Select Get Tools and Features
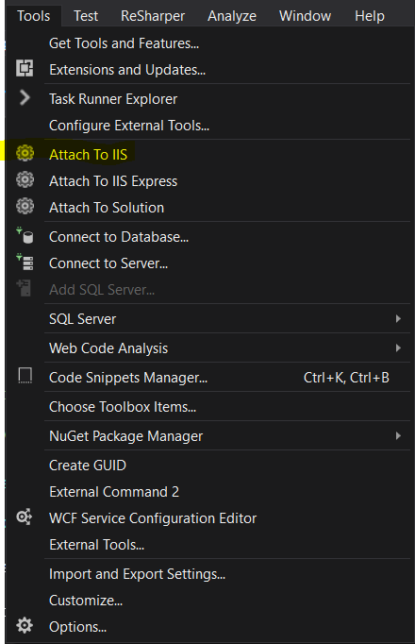The image size is (415, 644). click(x=124, y=43)
